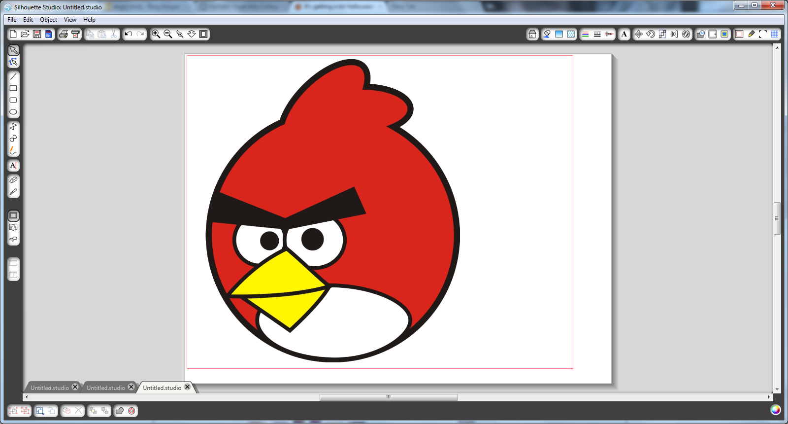Open the Silhouette online store icon

(x=532, y=34)
